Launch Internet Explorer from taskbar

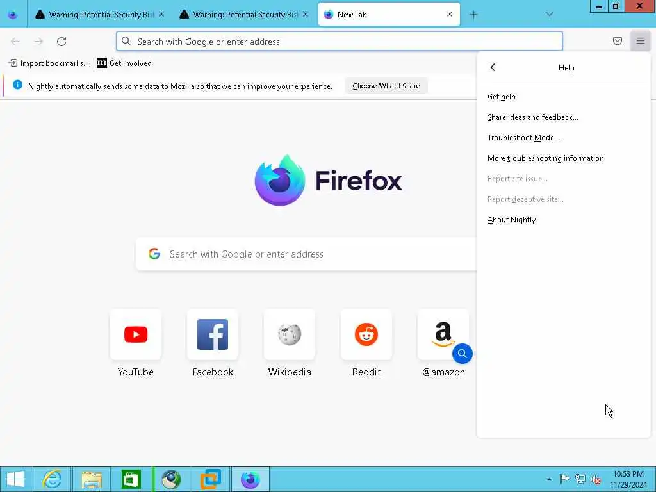(x=53, y=479)
